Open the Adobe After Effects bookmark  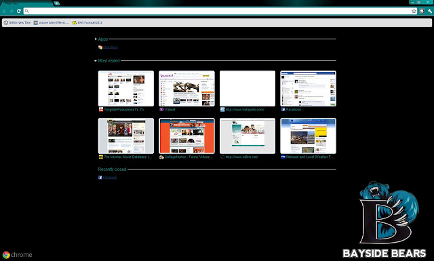pyautogui.click(x=51, y=22)
